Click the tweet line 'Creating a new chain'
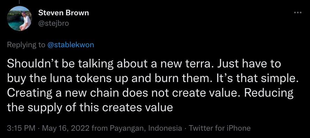The image size is (310, 138). click(x=150, y=93)
